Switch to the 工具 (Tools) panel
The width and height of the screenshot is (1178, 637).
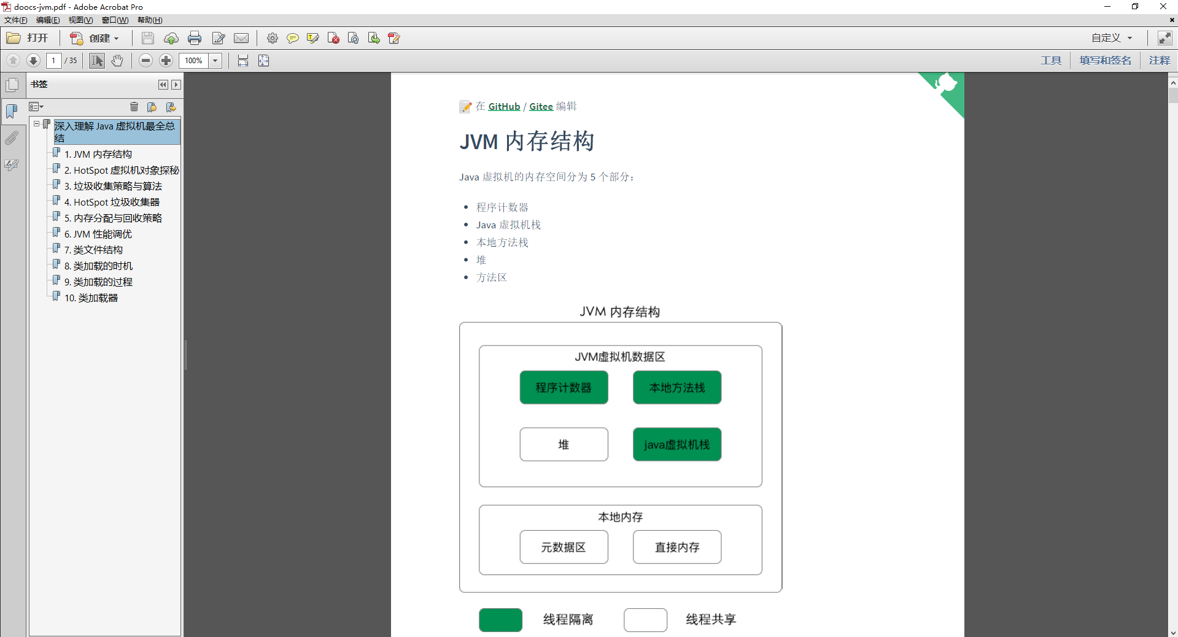[x=1050, y=60]
